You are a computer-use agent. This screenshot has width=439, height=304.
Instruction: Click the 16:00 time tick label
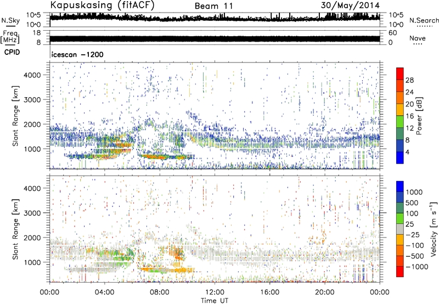[269, 292]
